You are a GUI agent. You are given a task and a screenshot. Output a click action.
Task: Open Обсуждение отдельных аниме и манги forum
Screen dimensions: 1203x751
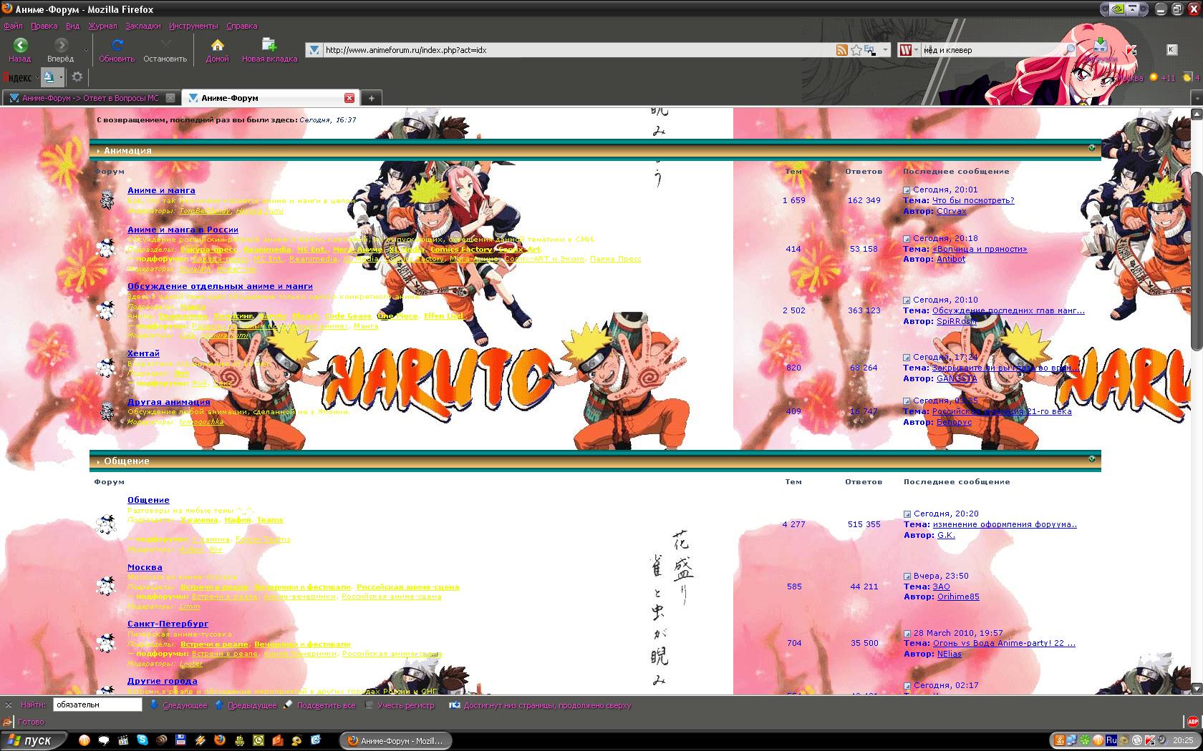220,286
